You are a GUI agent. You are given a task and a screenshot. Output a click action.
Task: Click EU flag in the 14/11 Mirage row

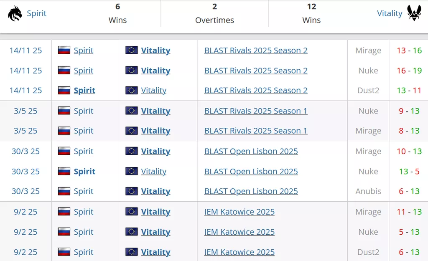[132, 50]
